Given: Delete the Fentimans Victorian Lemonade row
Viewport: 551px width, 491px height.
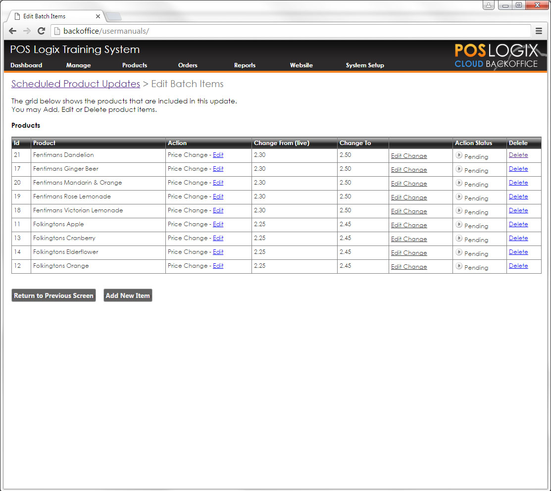Looking at the screenshot, I should tap(518, 210).
